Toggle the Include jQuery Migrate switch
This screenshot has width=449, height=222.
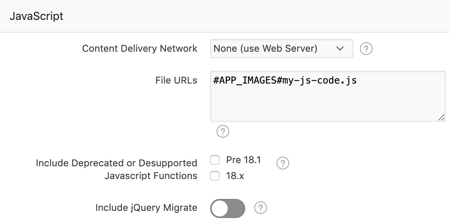(228, 208)
